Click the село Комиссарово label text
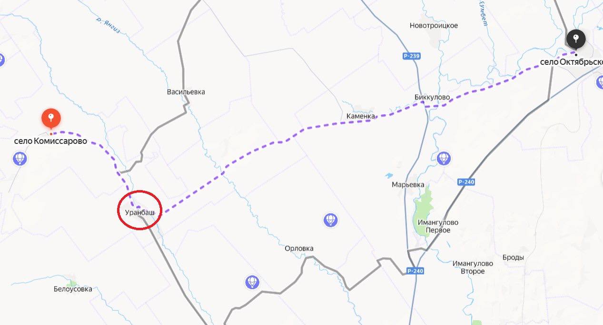 click(51, 141)
